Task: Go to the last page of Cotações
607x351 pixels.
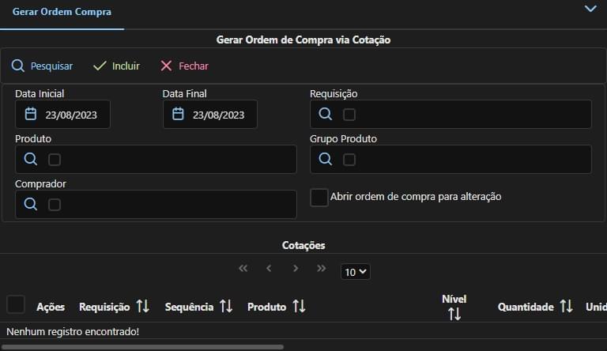Action: [321, 269]
